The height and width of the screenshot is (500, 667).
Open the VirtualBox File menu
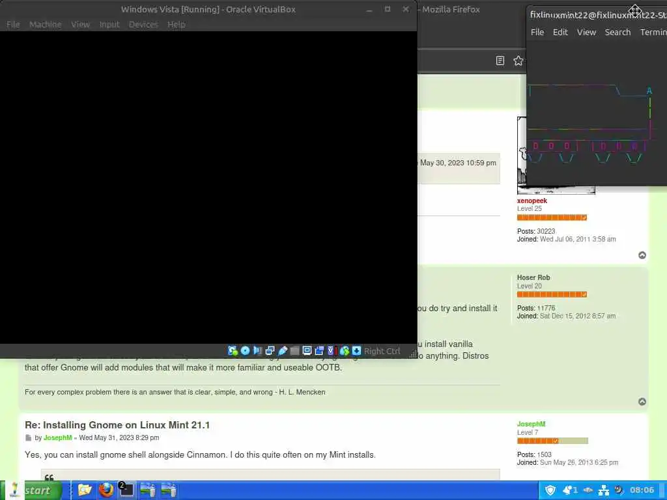13,24
